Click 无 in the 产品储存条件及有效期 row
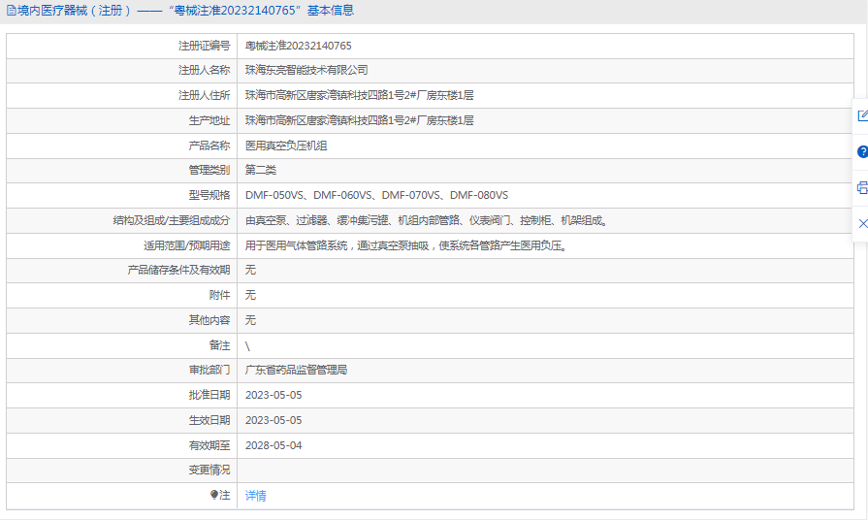 (251, 270)
